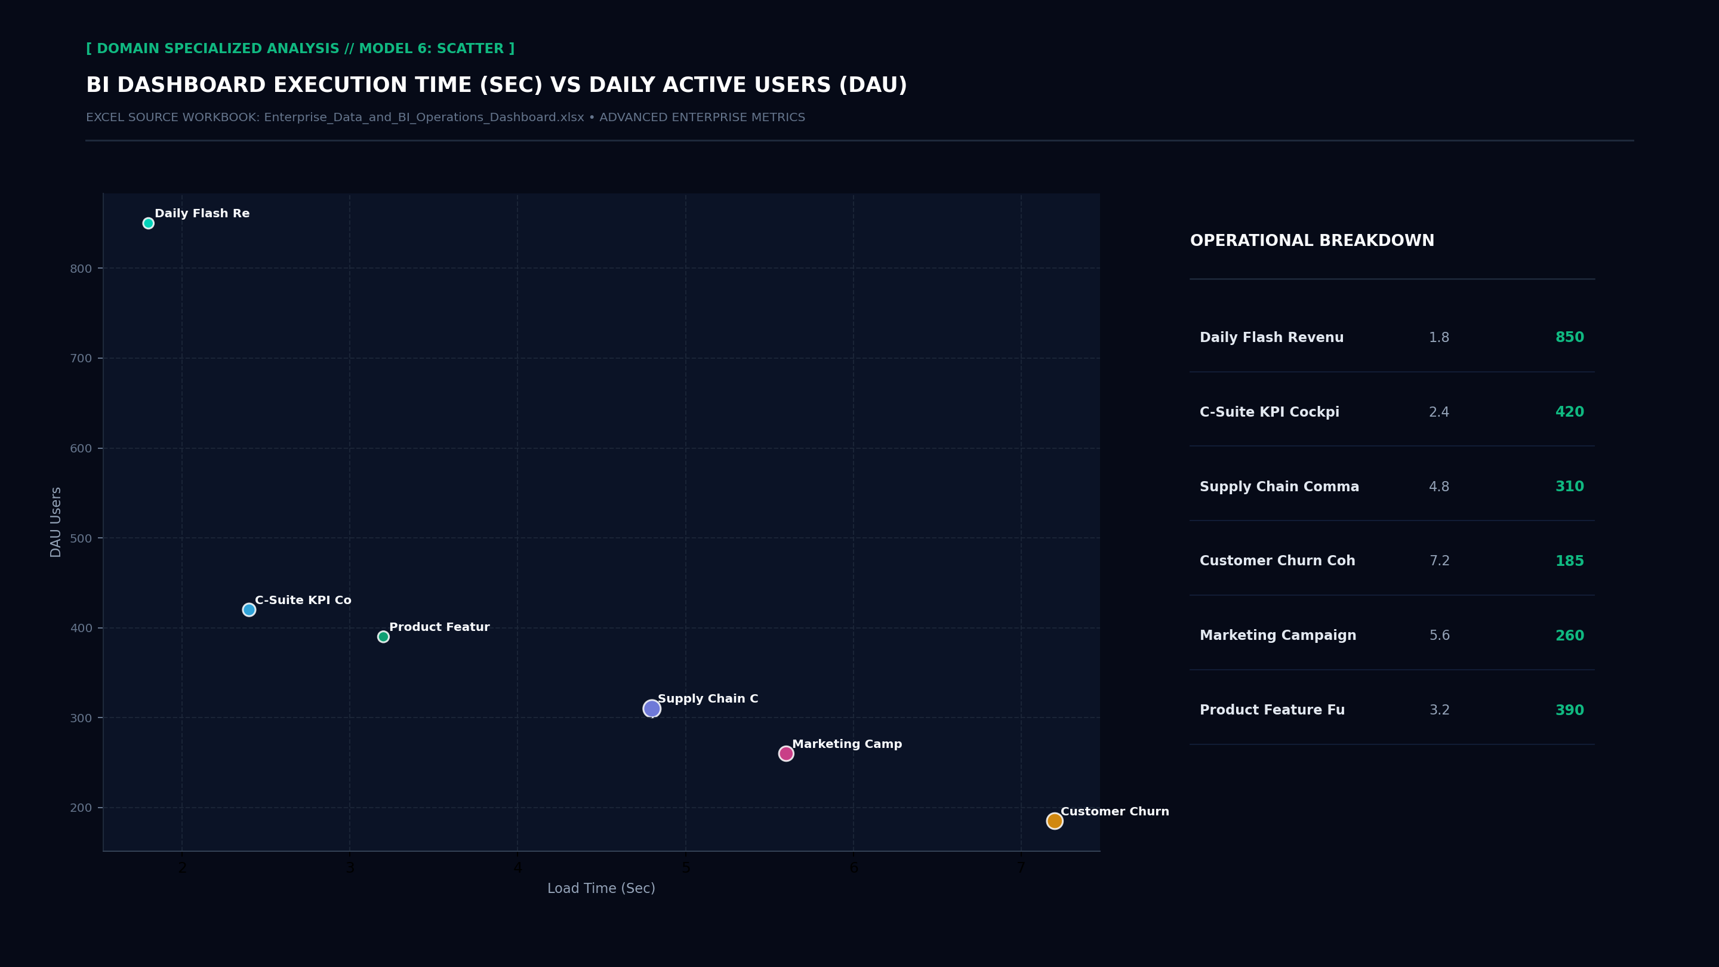Image resolution: width=1719 pixels, height=967 pixels.
Task: Select the 185 DAU value
Action: (1570, 561)
